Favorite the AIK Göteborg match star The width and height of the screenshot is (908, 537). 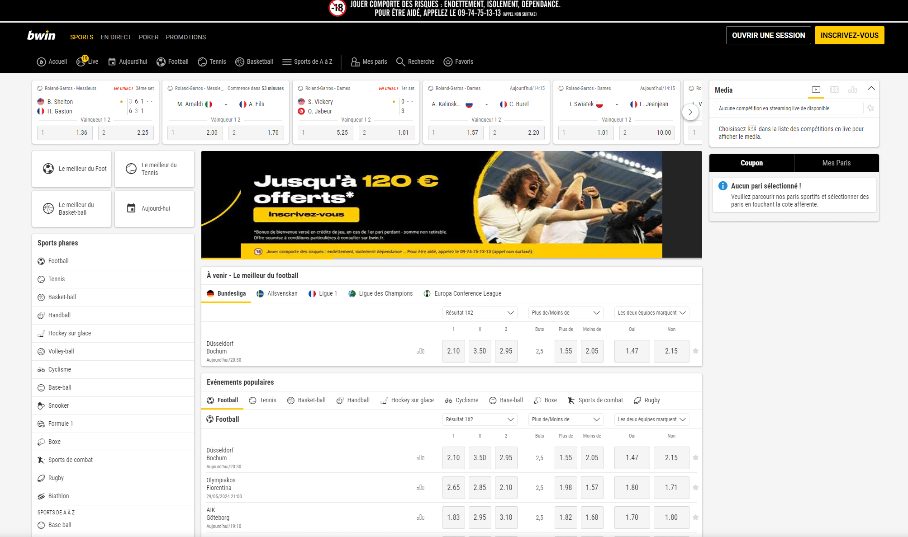point(696,517)
